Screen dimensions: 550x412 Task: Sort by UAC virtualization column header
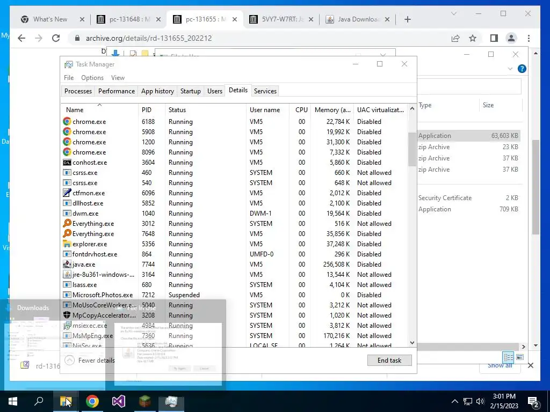381,109
